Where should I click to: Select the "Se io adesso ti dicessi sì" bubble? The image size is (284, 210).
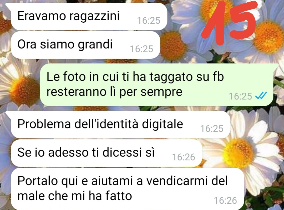(x=106, y=153)
